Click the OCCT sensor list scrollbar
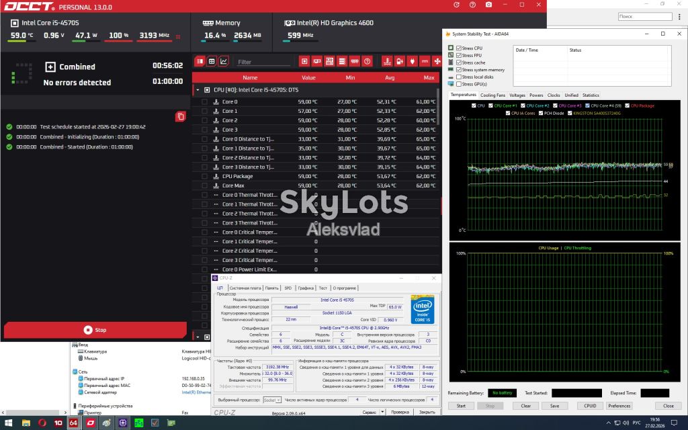Image resolution: width=688 pixels, height=430 pixels. pyautogui.click(x=438, y=107)
